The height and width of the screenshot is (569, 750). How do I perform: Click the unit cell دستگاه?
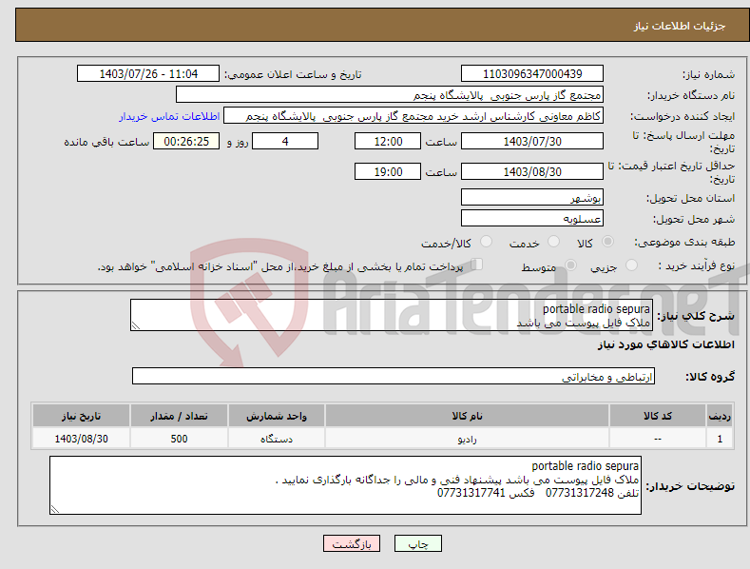coord(277,439)
